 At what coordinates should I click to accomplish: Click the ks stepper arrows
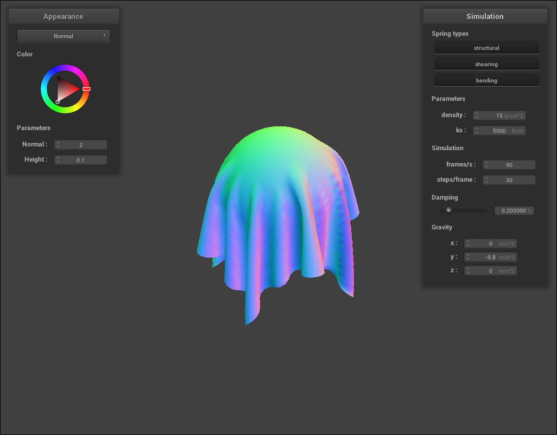(477, 131)
